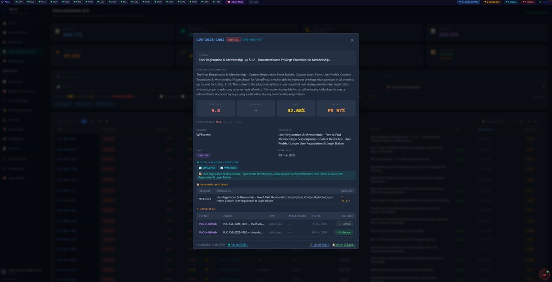Select the BALT agent chip in top bar
This screenshot has height=282, width=552.
click(x=42, y=2)
